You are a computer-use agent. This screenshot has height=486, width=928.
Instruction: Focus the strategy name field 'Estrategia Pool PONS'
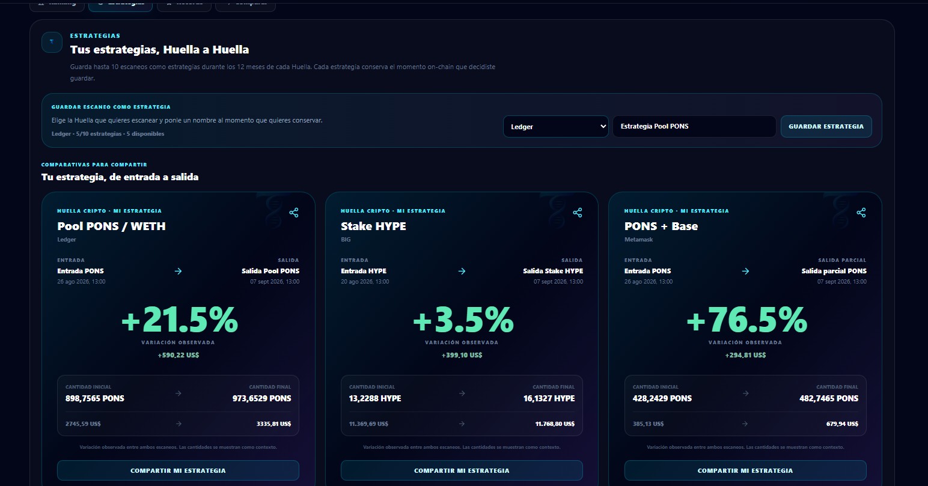click(x=694, y=127)
